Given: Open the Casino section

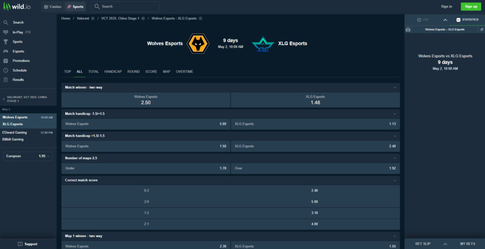Looking at the screenshot, I should 53,6.
